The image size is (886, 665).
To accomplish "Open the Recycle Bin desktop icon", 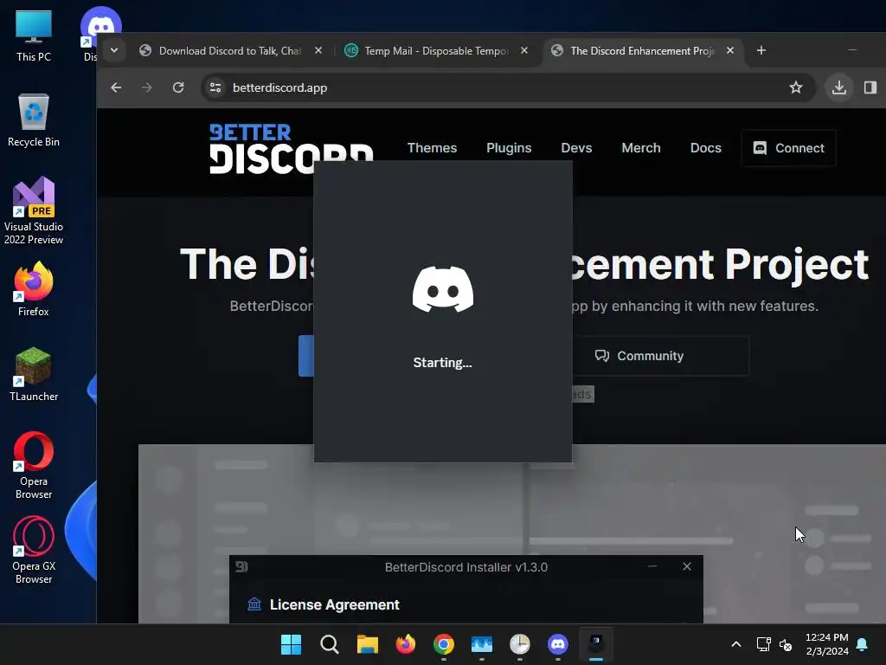I will point(34,120).
